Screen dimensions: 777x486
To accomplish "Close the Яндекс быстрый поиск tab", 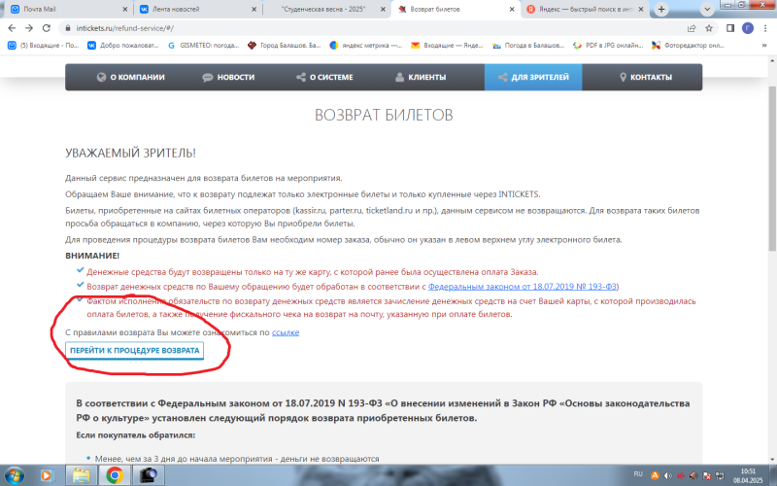I will (x=641, y=9).
